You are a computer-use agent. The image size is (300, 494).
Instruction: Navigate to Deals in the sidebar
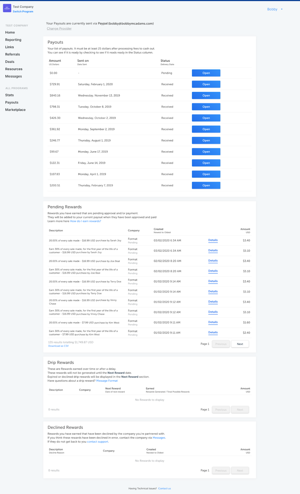click(10, 62)
